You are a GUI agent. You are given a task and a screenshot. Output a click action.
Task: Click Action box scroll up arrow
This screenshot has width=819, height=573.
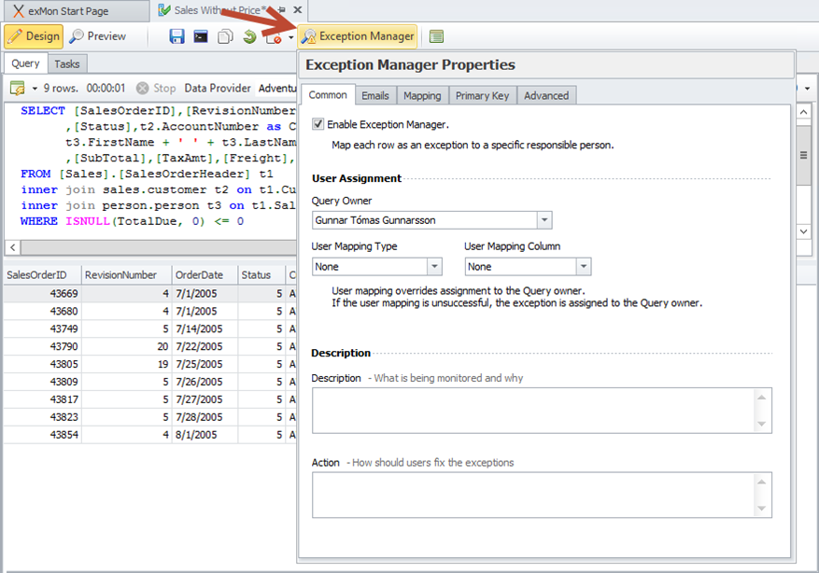(761, 482)
